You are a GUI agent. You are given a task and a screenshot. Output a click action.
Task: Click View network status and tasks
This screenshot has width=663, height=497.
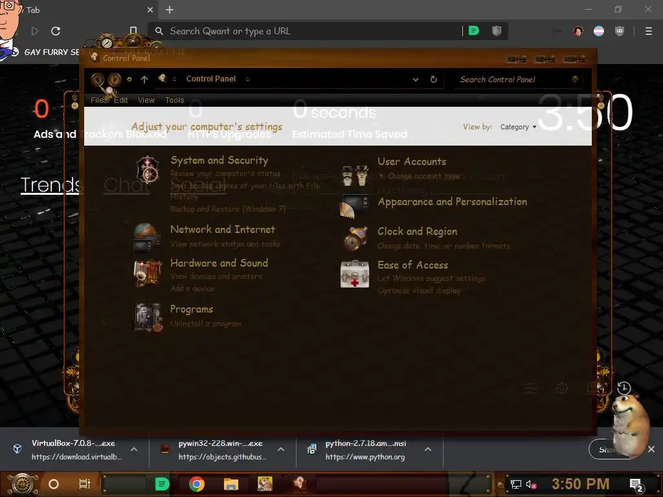225,244
